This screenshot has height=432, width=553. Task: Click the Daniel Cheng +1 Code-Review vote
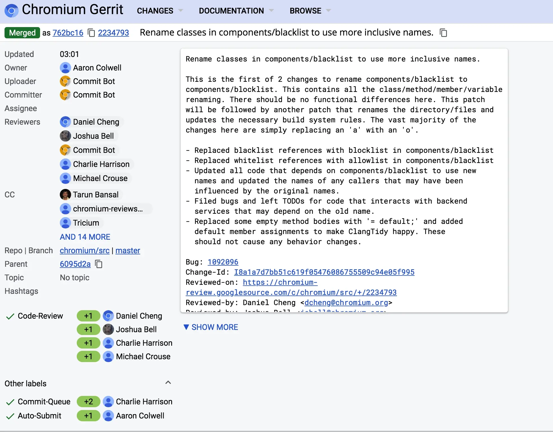(x=88, y=316)
